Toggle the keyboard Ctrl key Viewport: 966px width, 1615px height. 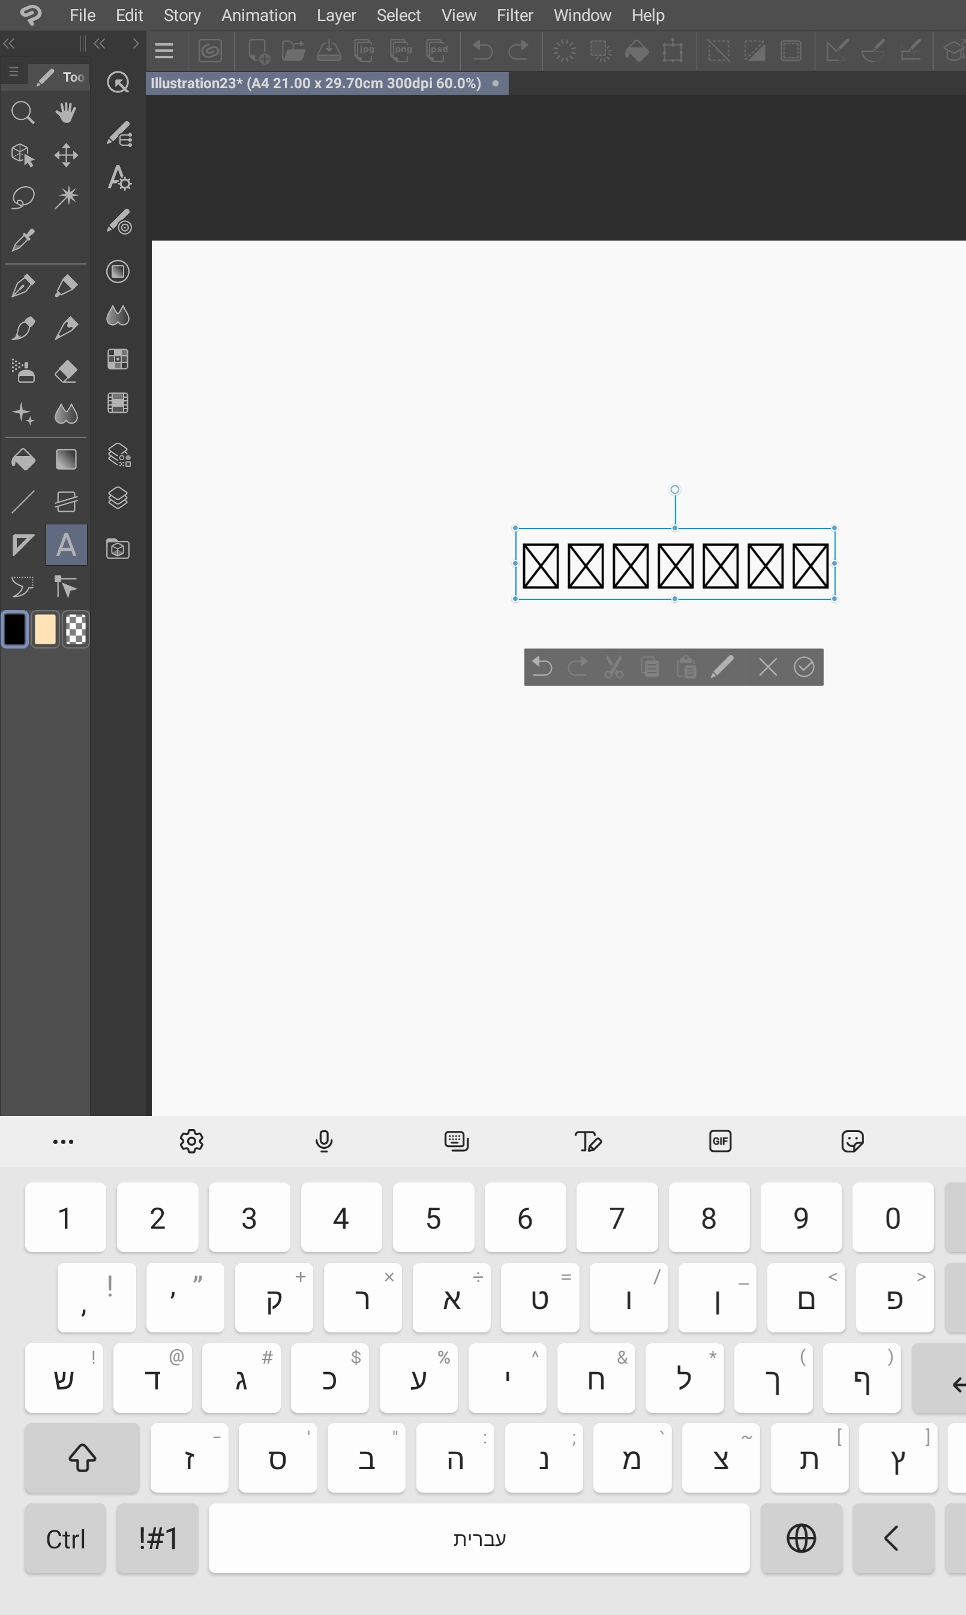tap(65, 1538)
